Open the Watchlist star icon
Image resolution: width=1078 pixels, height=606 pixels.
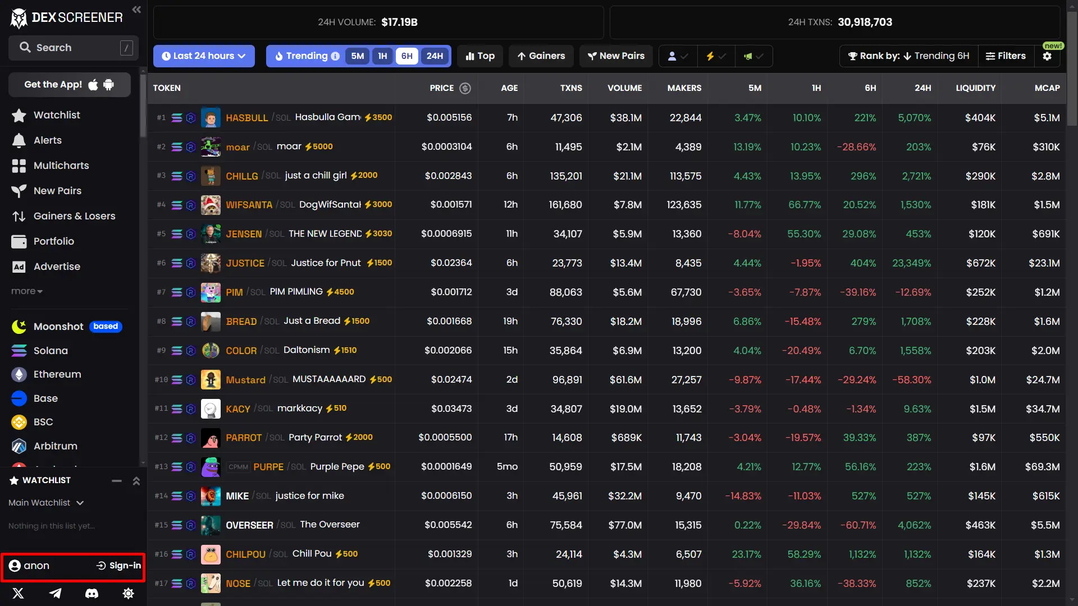point(19,115)
